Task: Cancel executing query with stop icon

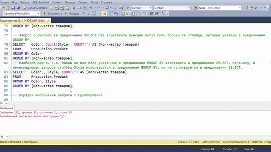Action: pyautogui.click(x=83, y=14)
